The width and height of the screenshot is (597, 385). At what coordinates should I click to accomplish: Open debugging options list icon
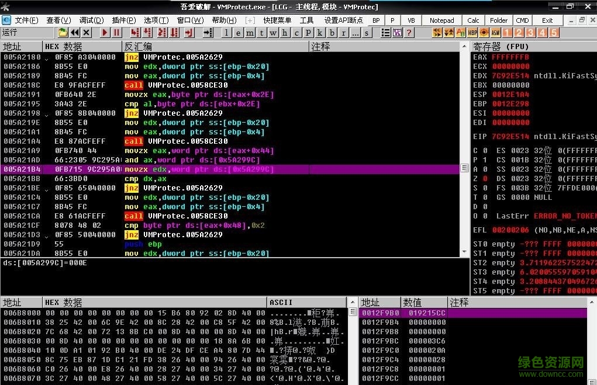pyautogui.click(x=385, y=33)
